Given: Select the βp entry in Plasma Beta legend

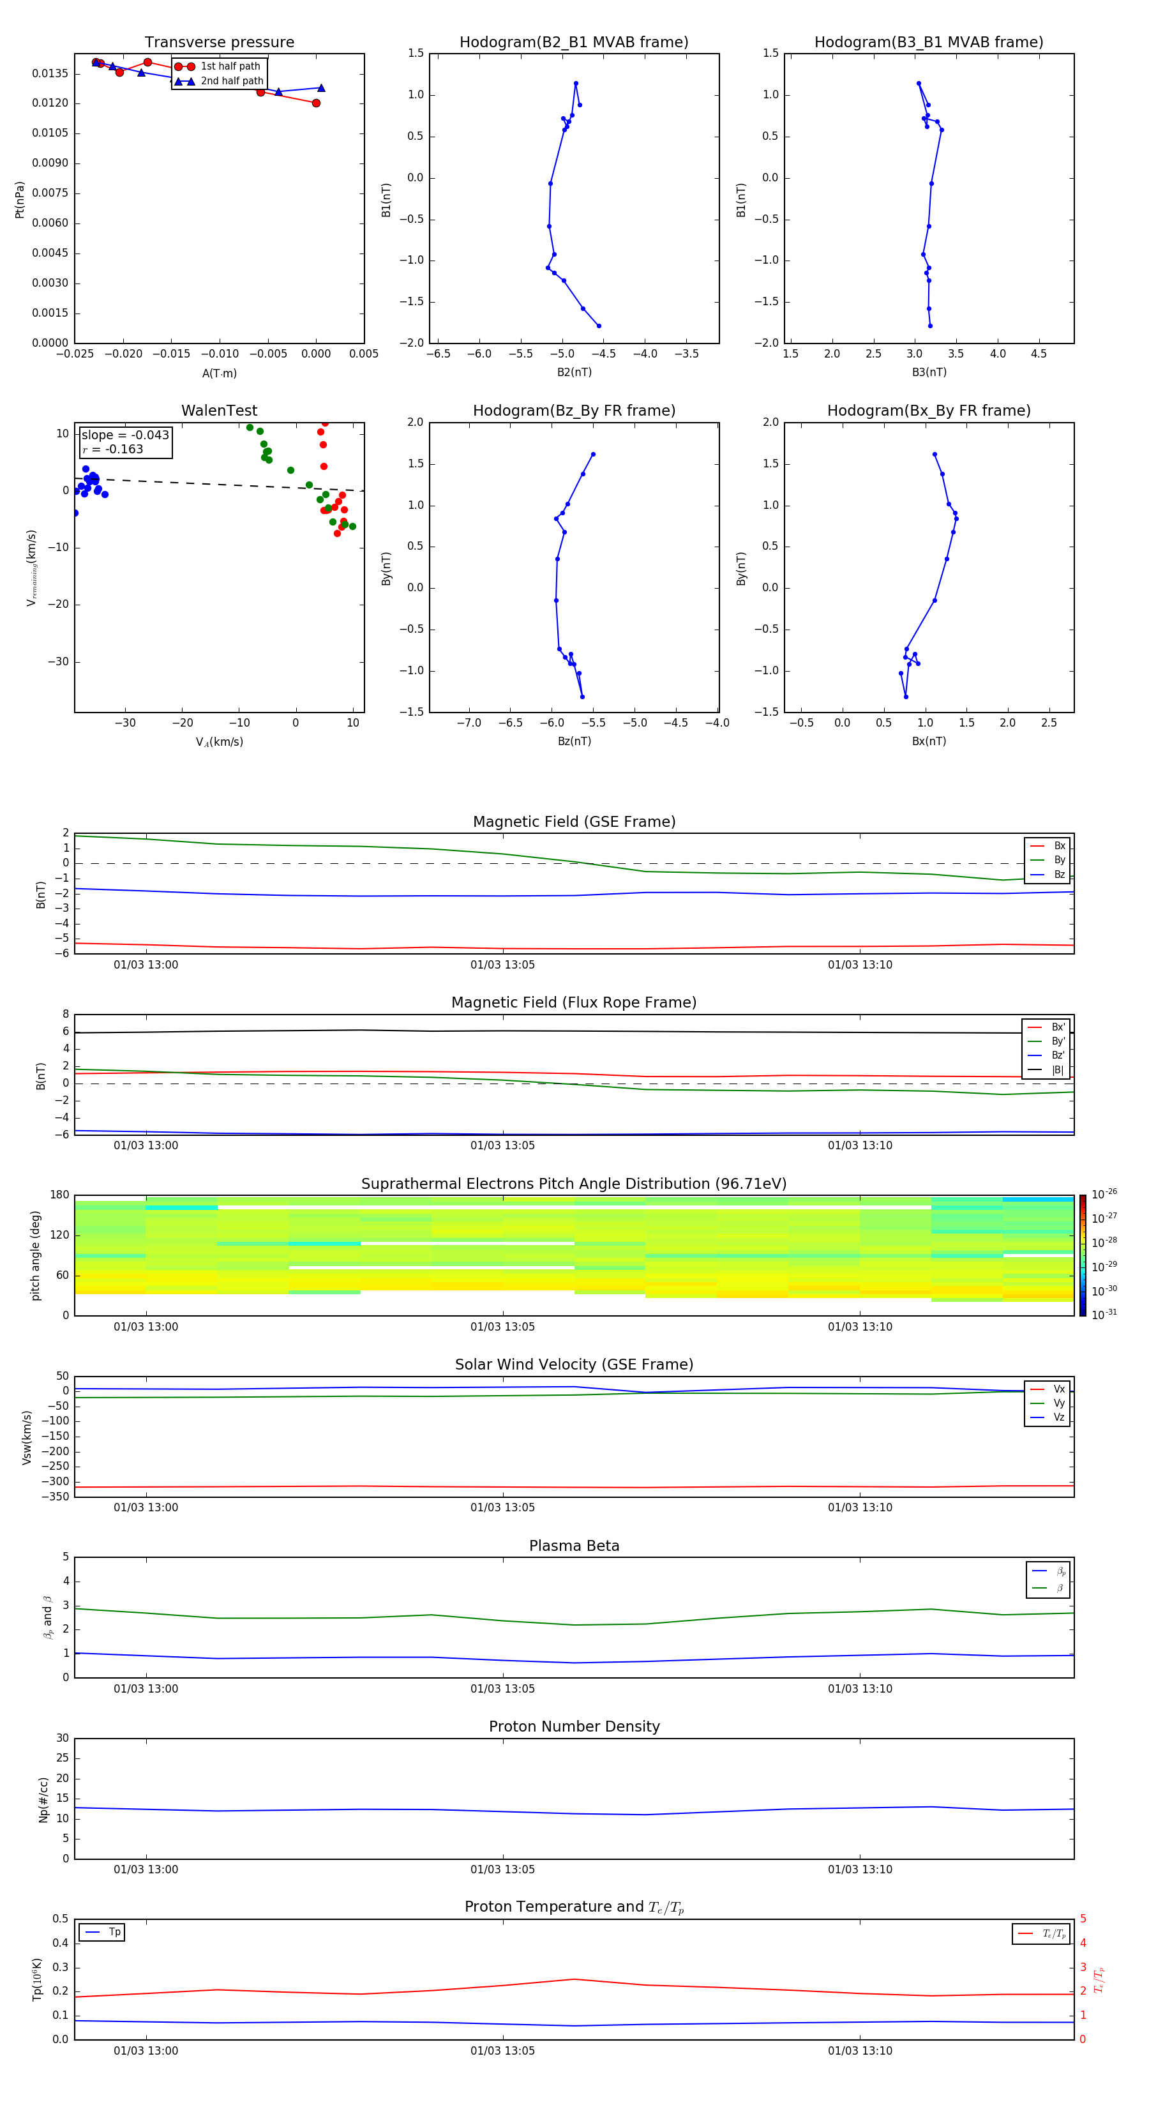Looking at the screenshot, I should click(x=1048, y=1571).
